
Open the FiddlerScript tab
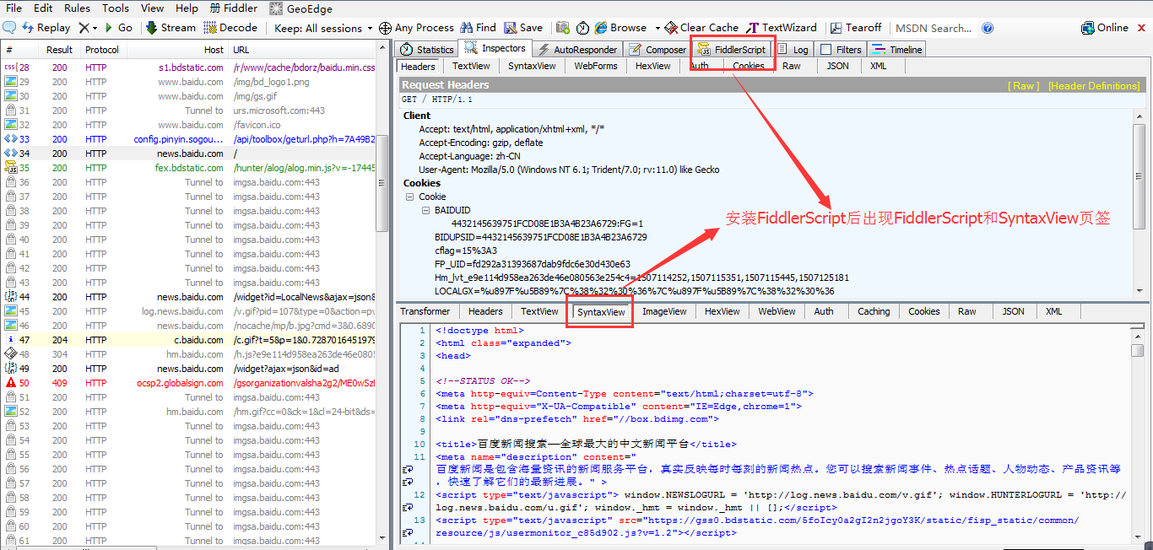732,50
